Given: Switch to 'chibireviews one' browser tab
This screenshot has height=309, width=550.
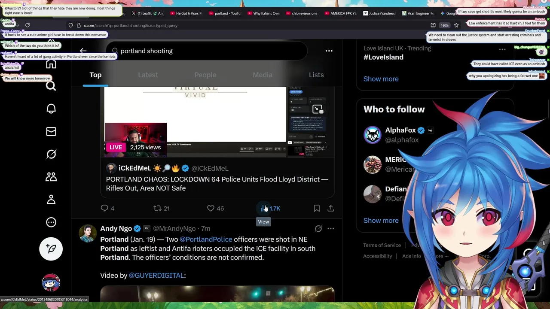Looking at the screenshot, I should (x=302, y=13).
